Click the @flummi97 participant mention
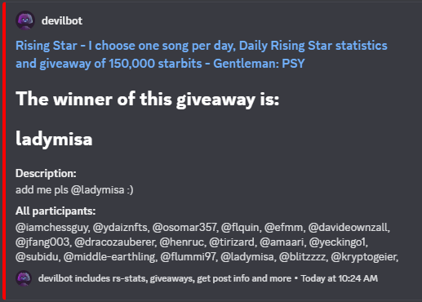The image size is (422, 302). pos(189,256)
